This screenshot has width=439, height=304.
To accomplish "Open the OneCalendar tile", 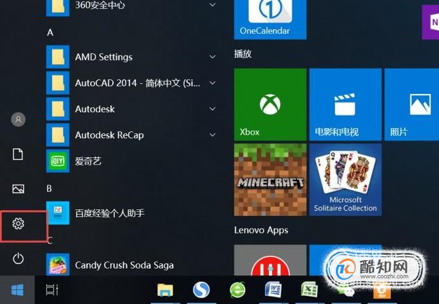I will pos(270,19).
